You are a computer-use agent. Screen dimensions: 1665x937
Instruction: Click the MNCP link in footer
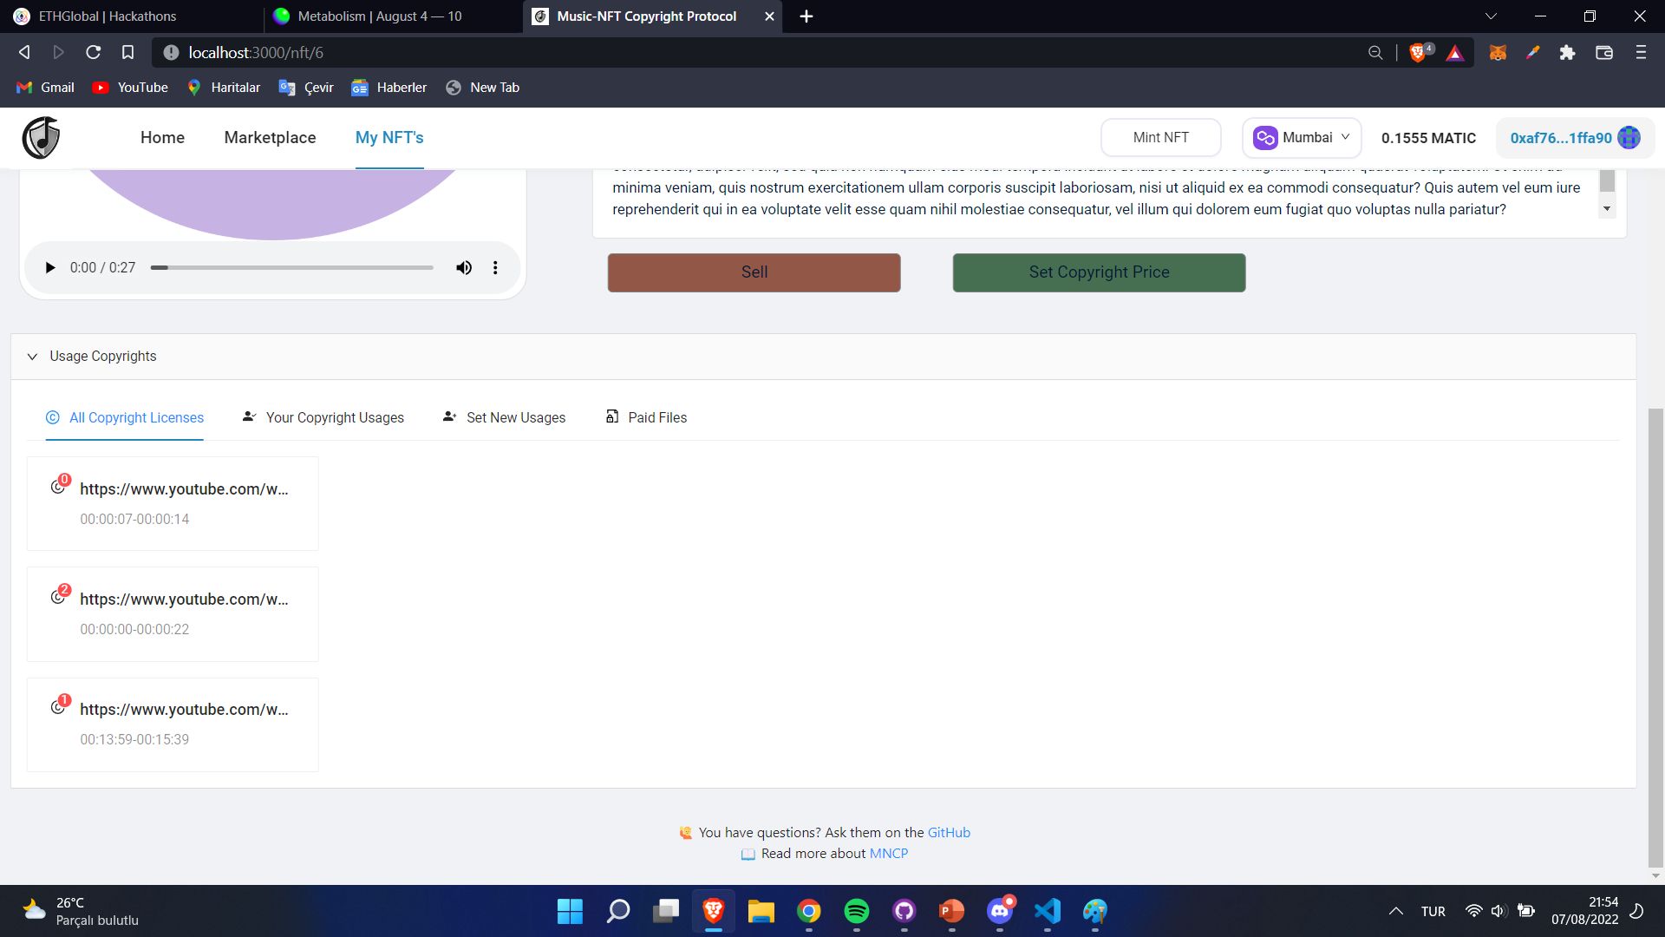[x=889, y=852]
